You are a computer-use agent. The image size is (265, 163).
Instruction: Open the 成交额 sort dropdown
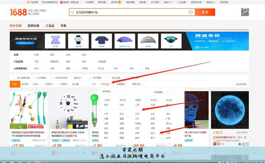pos(25,84)
